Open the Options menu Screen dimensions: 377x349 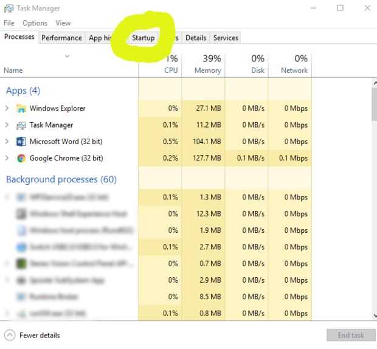click(35, 23)
